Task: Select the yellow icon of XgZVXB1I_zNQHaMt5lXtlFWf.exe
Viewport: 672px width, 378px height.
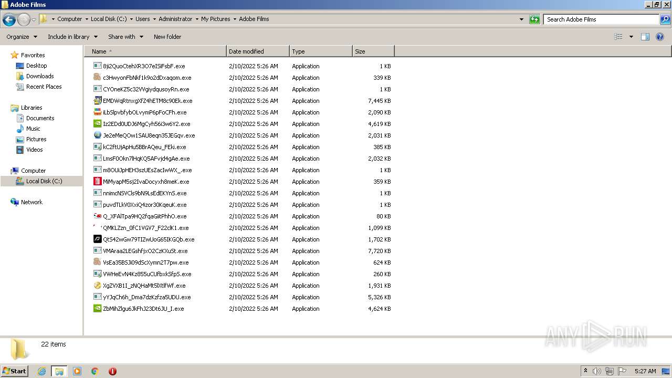Action: [x=97, y=286]
